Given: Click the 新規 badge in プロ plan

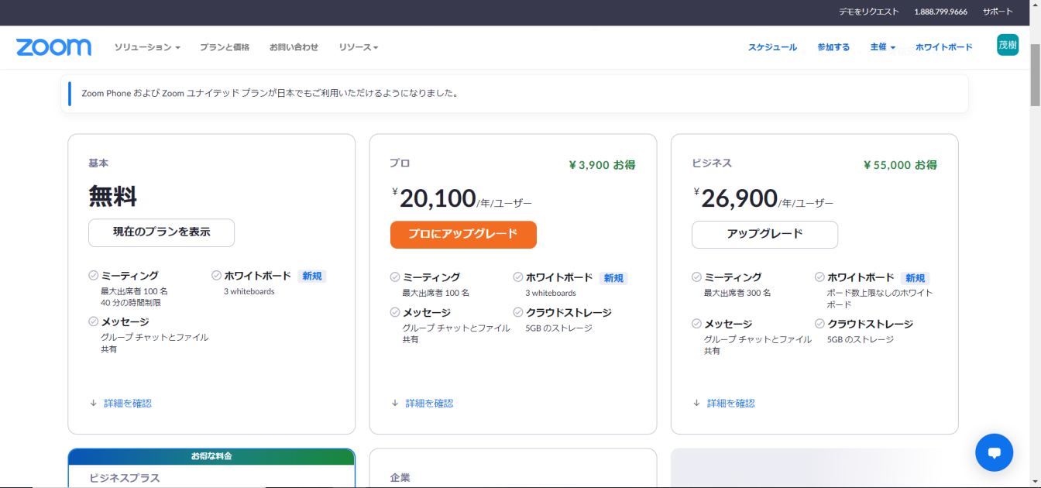Looking at the screenshot, I should pyautogui.click(x=613, y=278).
